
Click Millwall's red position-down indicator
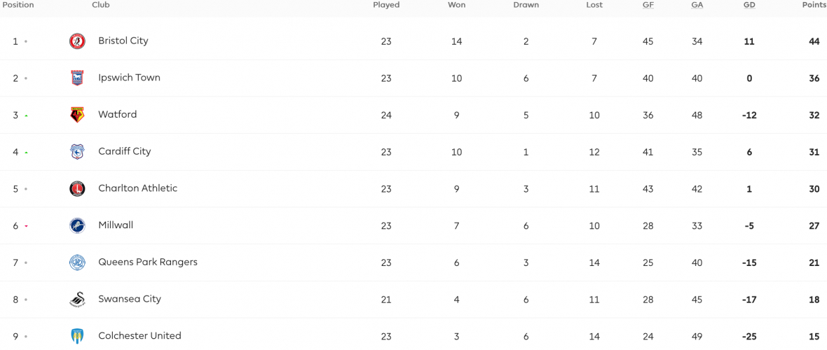[26, 226]
